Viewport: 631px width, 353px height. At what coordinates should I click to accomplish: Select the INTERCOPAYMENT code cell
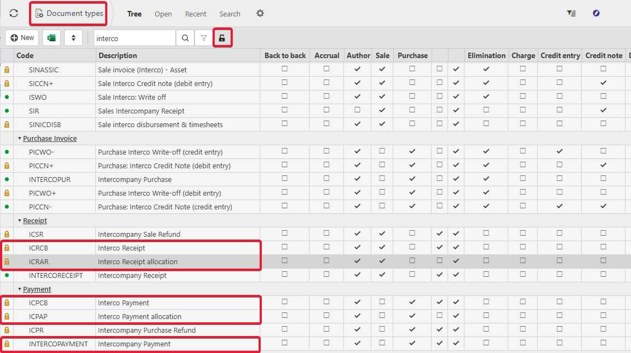[x=55, y=344]
